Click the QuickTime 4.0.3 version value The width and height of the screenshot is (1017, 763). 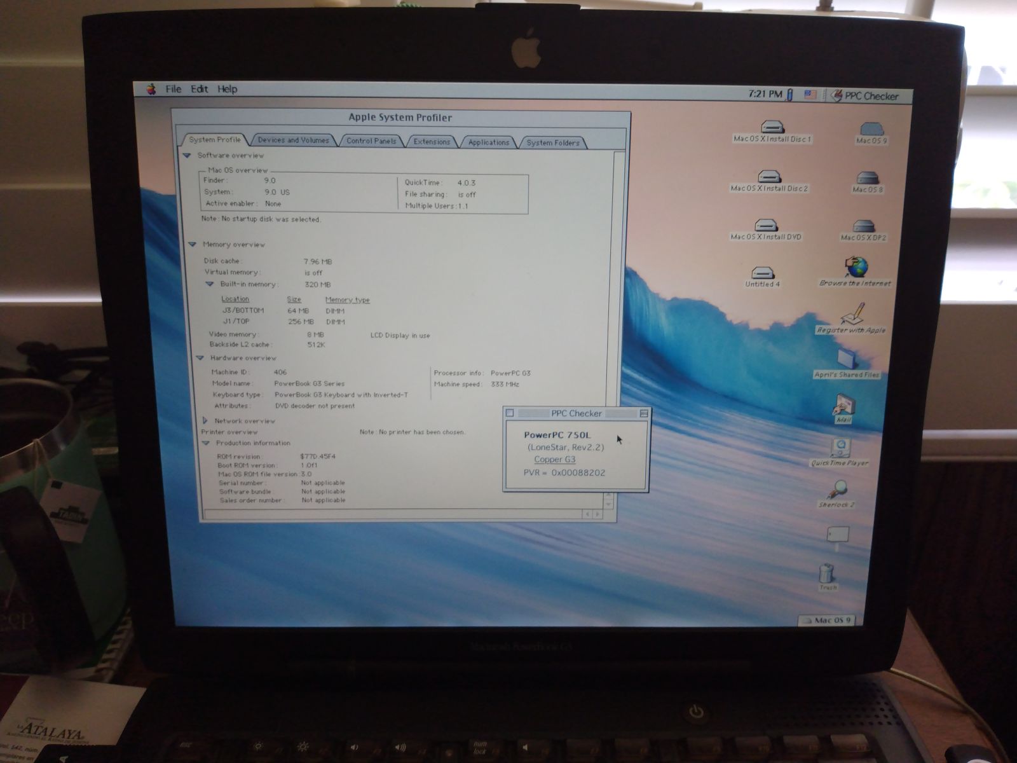click(466, 183)
